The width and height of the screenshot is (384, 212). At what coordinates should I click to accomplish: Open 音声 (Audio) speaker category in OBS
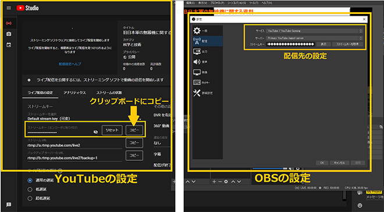point(208,62)
